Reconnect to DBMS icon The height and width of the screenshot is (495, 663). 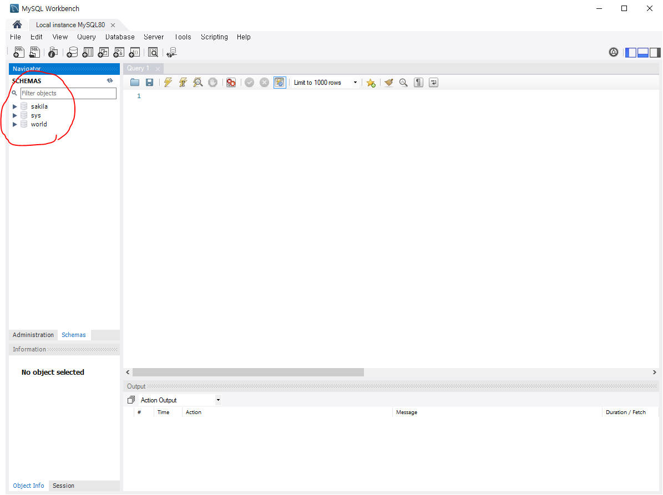(171, 52)
